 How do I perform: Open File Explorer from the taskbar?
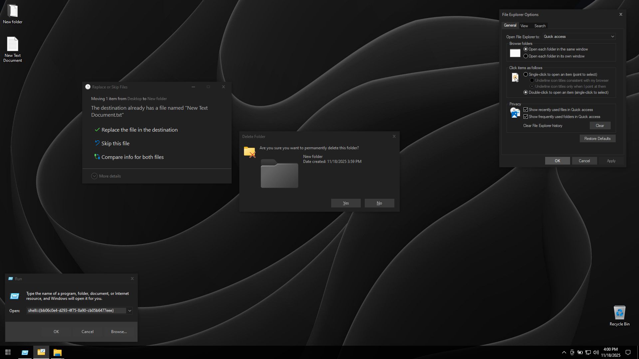[x=58, y=352]
